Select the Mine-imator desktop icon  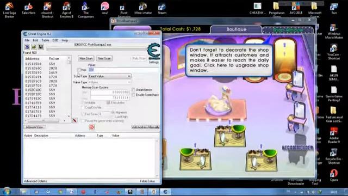(143, 9)
